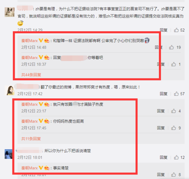
Task: Like the 18:37 reply with 1 like
Action: point(173,64)
